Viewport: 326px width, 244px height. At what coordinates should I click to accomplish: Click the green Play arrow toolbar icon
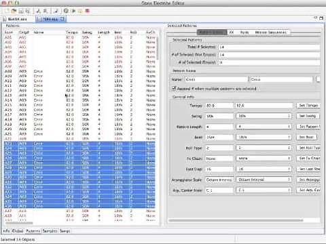(73, 11)
